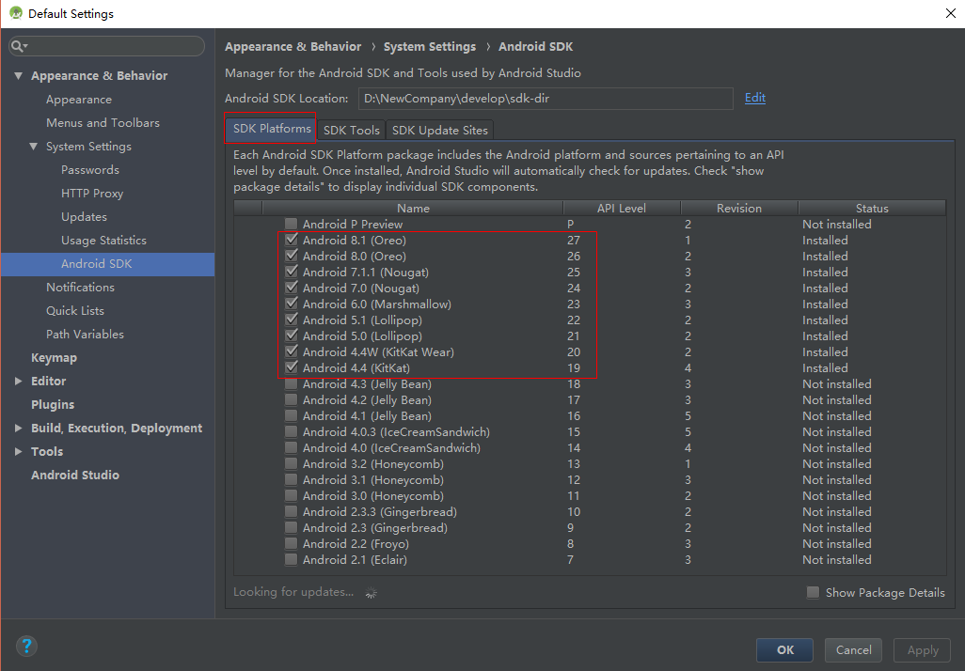The width and height of the screenshot is (965, 671).
Task: Close the Default Settings dialog
Action: point(950,13)
